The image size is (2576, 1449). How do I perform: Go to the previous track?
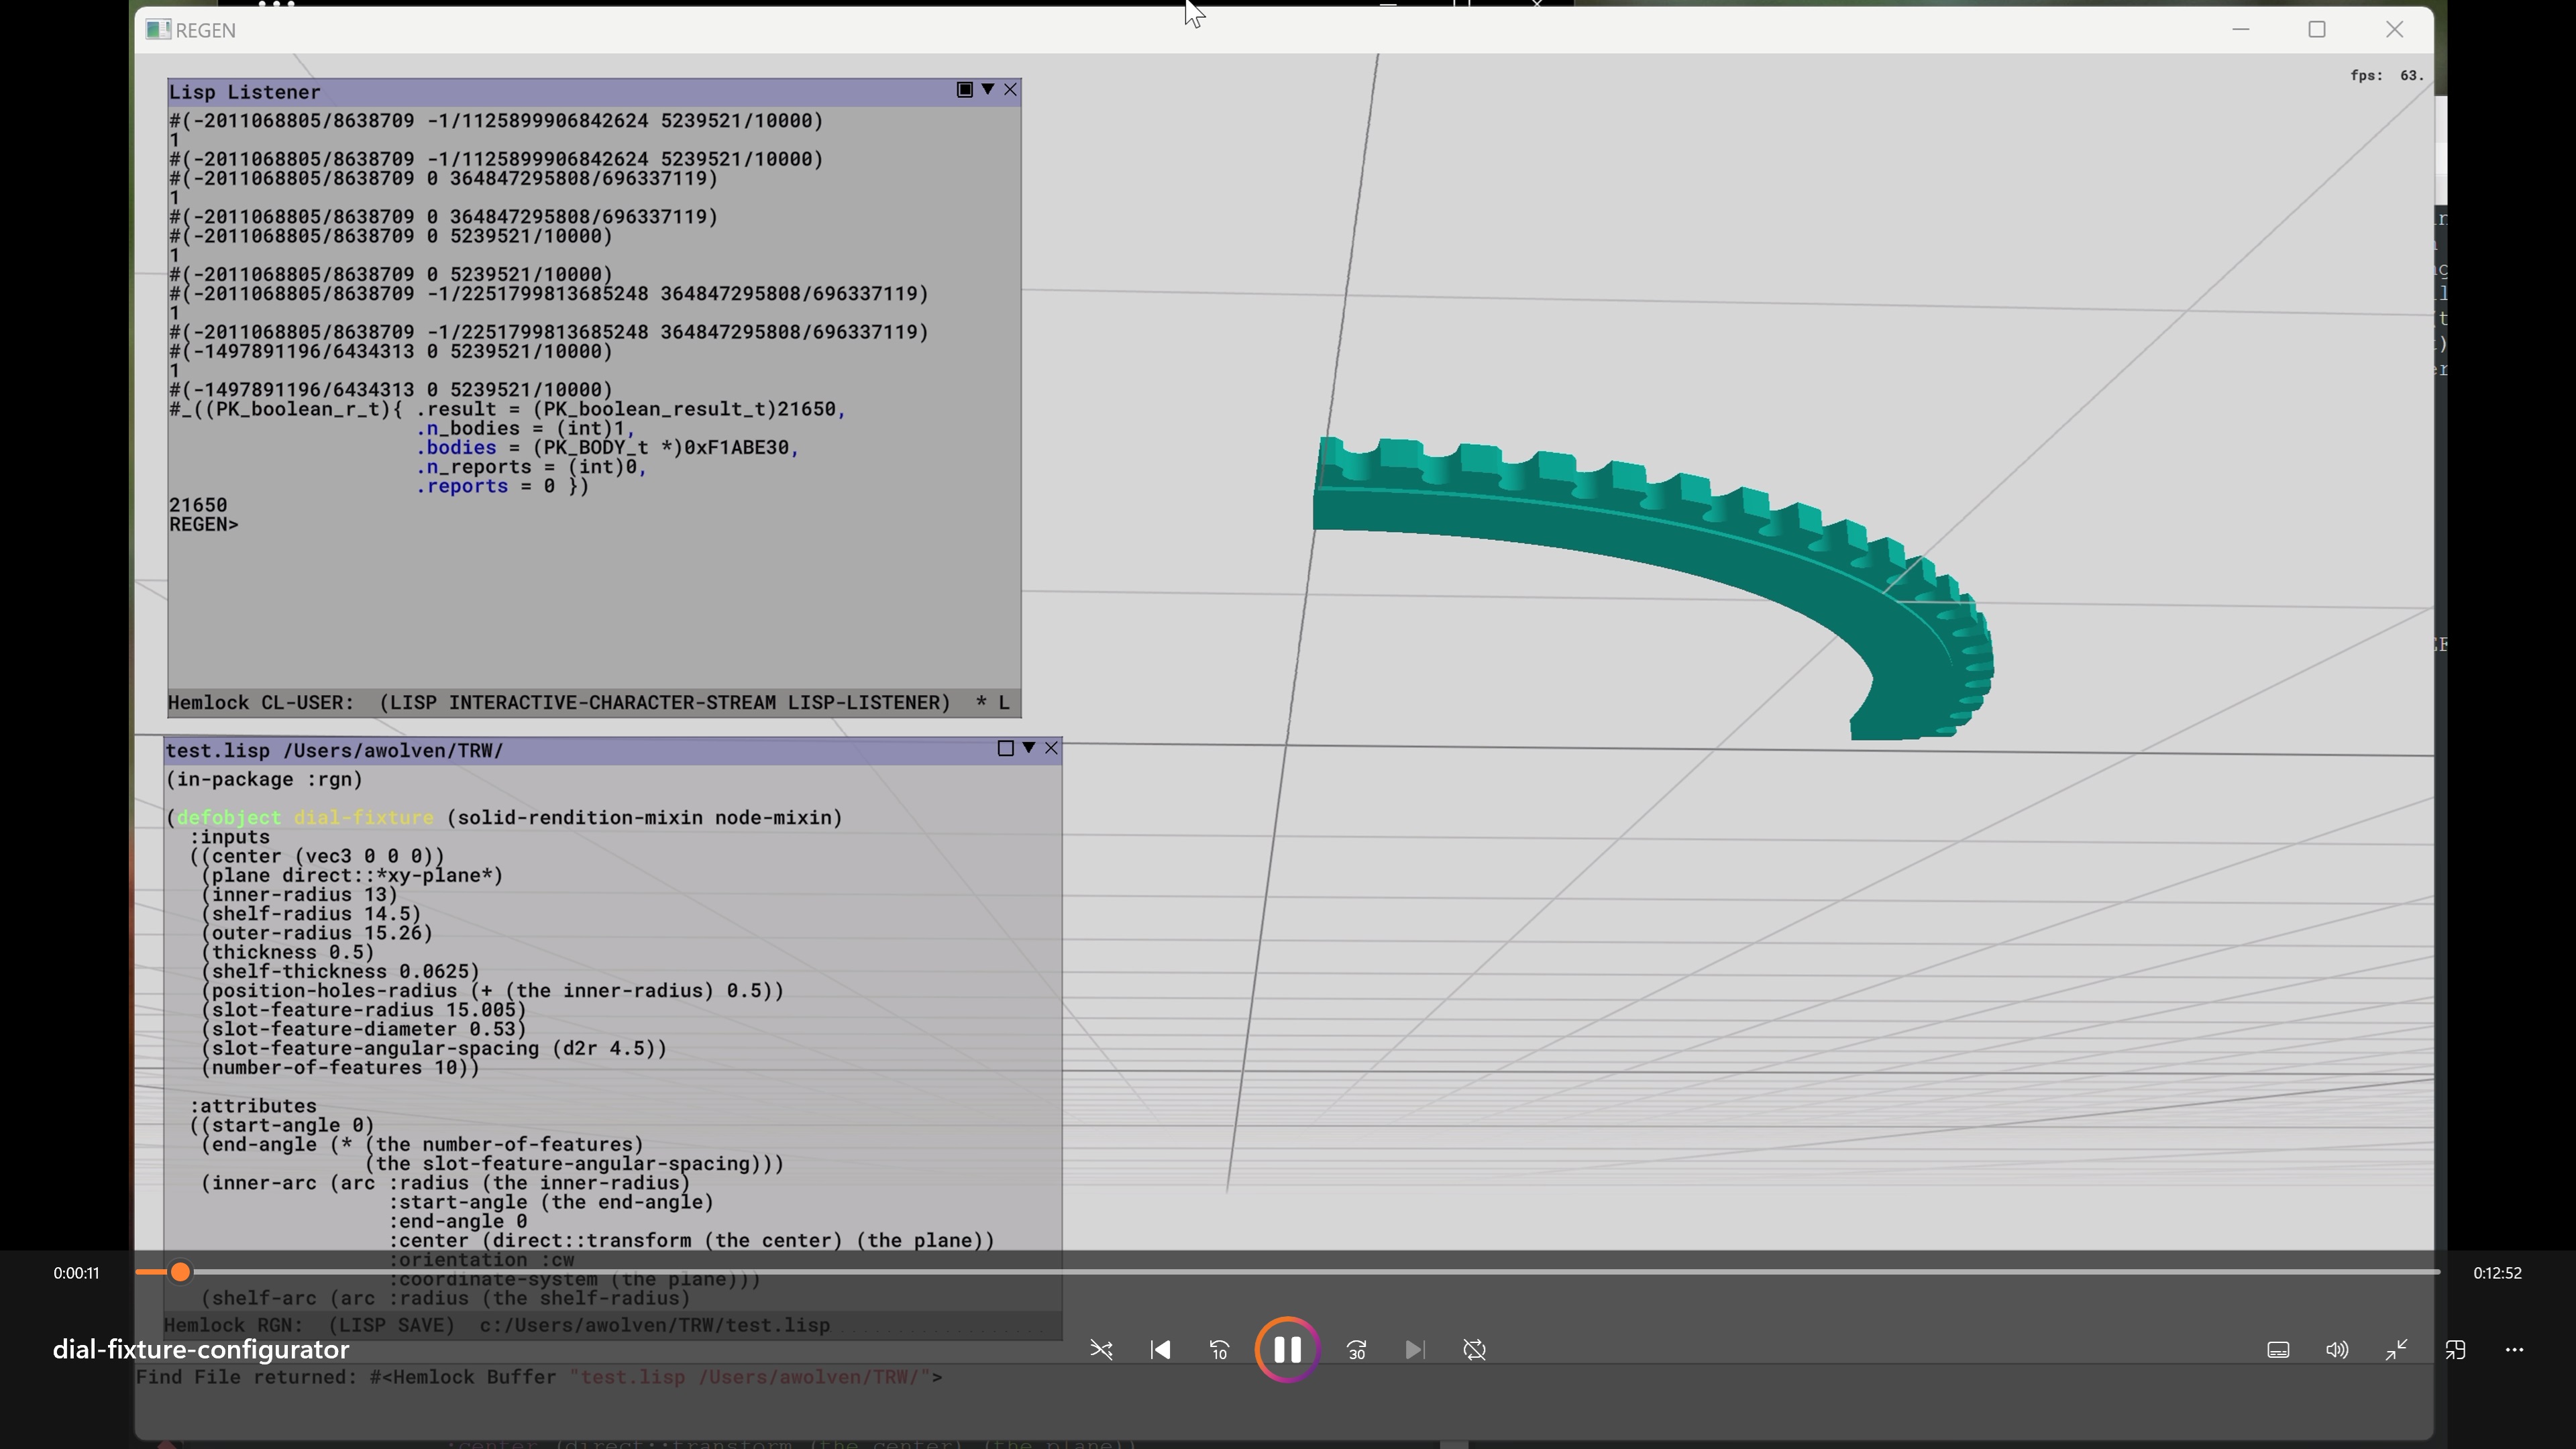point(1160,1350)
